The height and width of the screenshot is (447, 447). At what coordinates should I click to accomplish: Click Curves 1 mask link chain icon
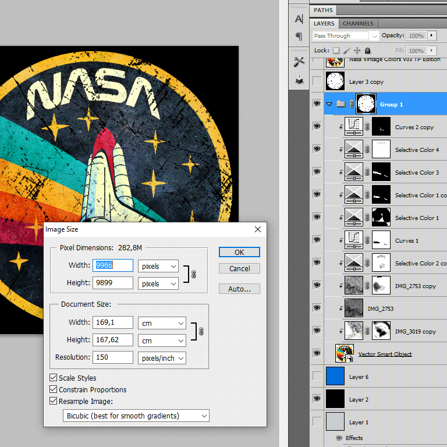[x=367, y=240]
